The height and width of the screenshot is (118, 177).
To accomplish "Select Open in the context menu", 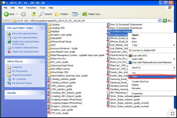I will tap(152, 35).
